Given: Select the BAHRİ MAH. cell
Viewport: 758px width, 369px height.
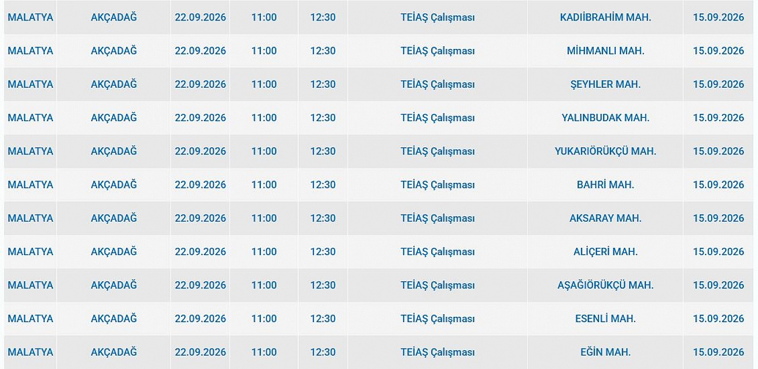Looking at the screenshot, I should 605,184.
